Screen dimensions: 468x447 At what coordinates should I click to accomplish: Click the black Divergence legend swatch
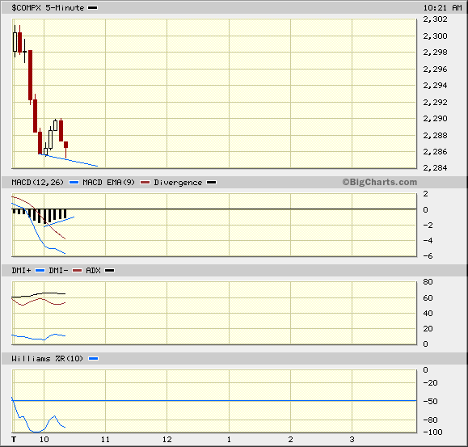coord(211,183)
